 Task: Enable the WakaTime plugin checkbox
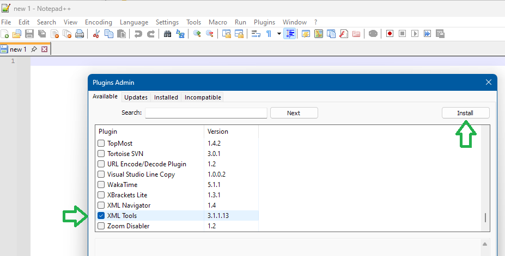[x=101, y=185]
